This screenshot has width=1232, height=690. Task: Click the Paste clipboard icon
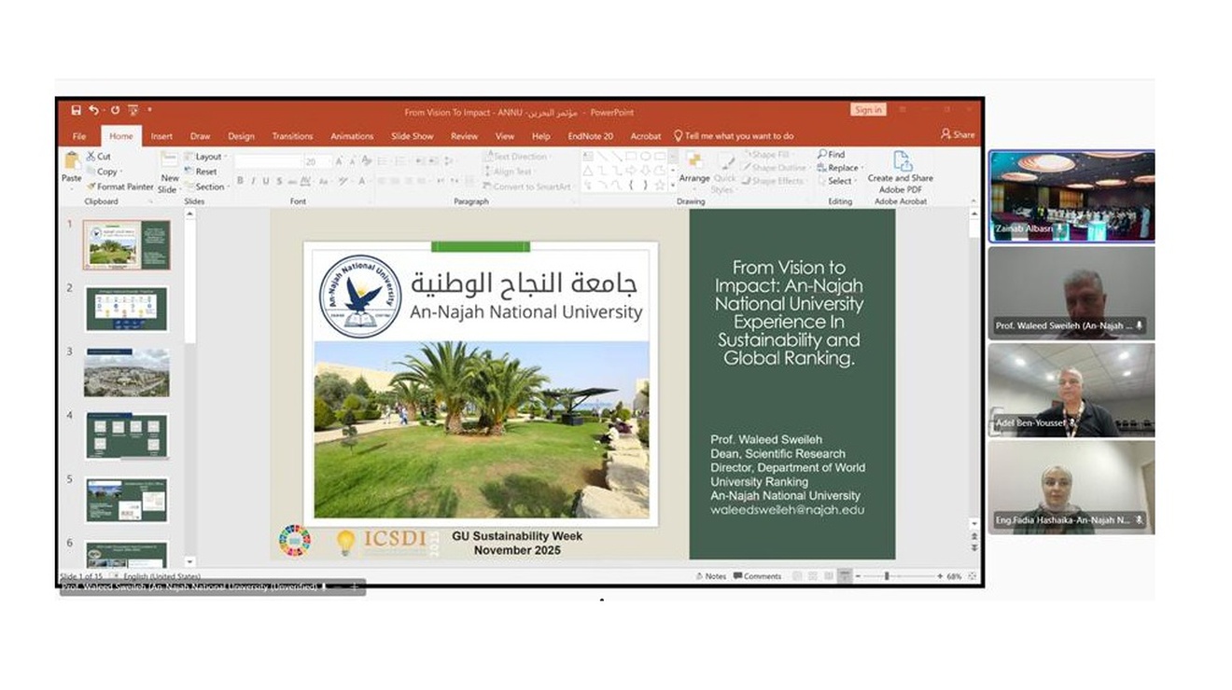point(72,164)
